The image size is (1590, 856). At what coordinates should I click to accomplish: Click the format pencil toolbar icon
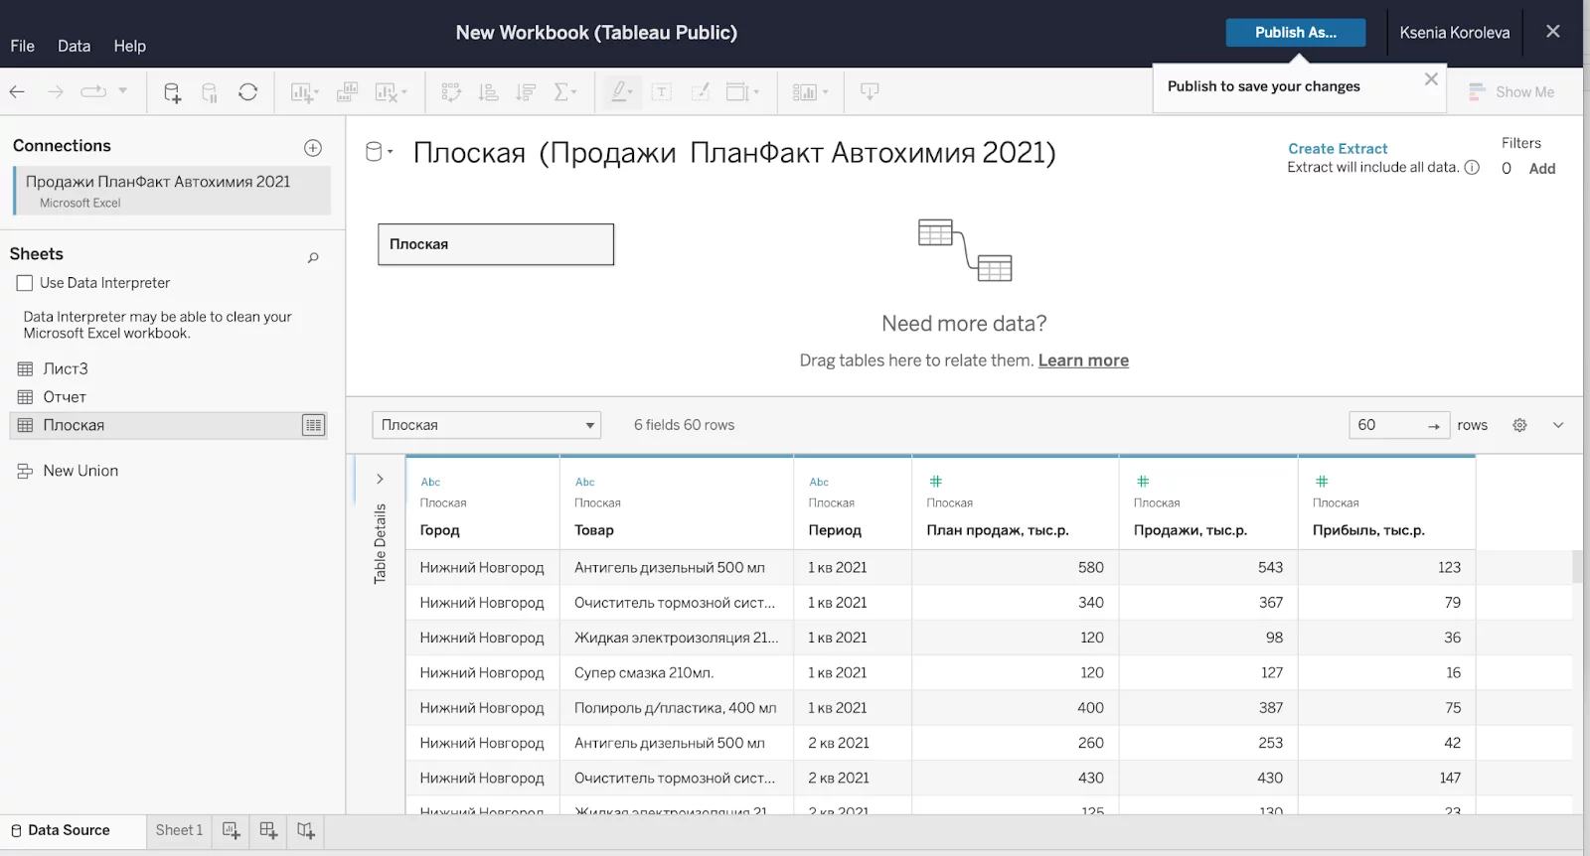[x=701, y=92]
